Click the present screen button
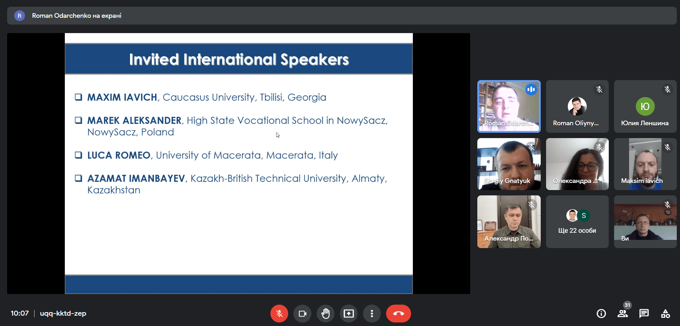This screenshot has height=326, width=680. tap(349, 314)
